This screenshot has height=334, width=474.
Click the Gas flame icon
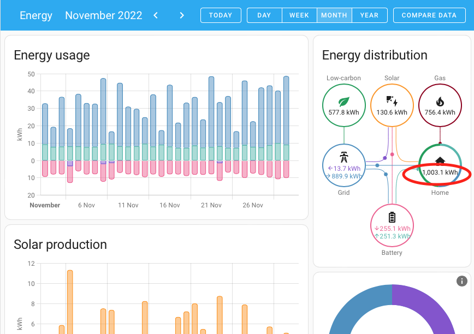[x=440, y=102]
